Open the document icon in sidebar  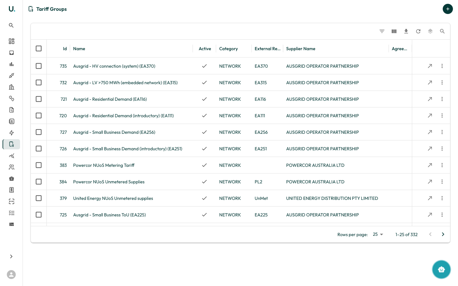(11, 110)
